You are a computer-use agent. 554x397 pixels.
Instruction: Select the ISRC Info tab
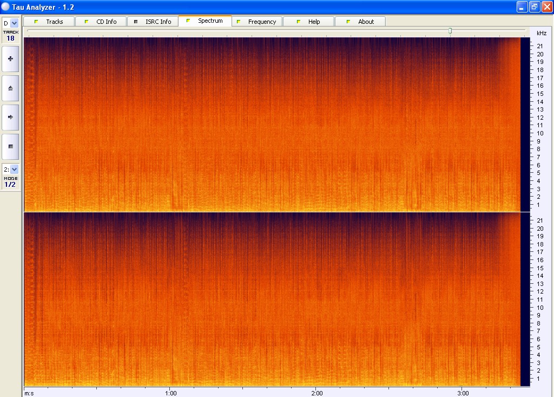[x=153, y=22]
